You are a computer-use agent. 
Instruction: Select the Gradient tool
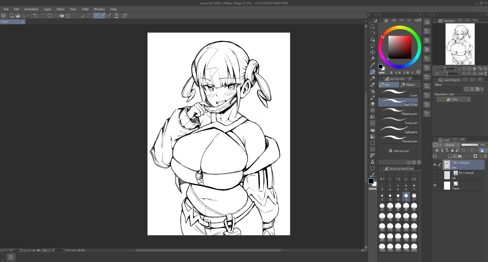[x=373, y=136]
